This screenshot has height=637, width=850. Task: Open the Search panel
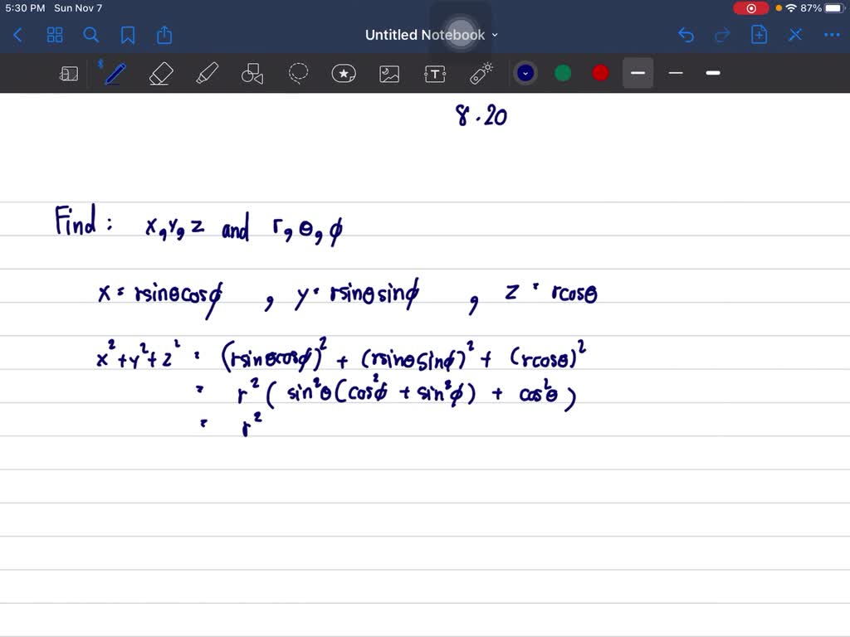coord(91,35)
